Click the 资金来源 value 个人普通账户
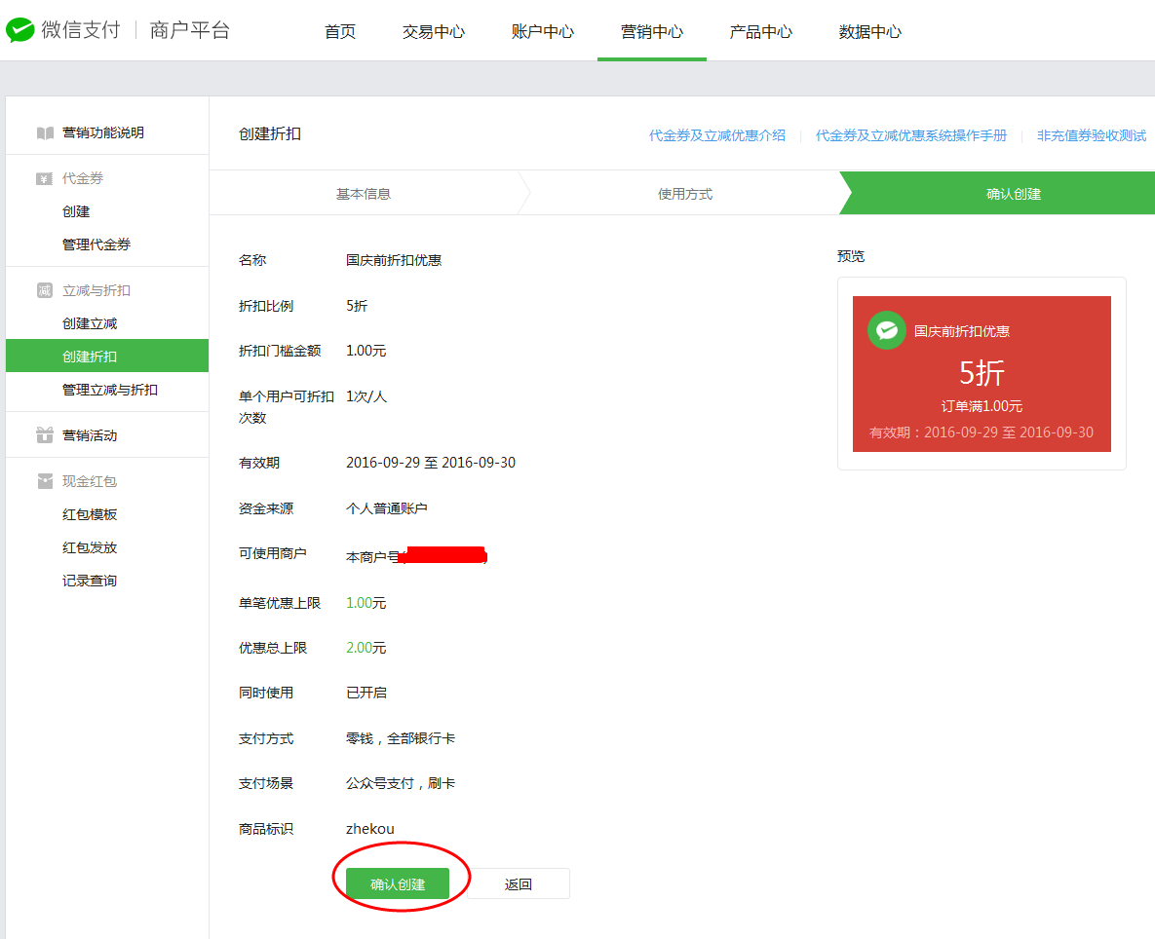The width and height of the screenshot is (1155, 939). 387,508
